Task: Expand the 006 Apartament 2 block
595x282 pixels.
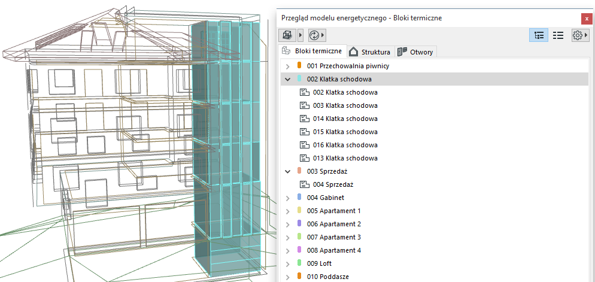Action: [x=288, y=225]
